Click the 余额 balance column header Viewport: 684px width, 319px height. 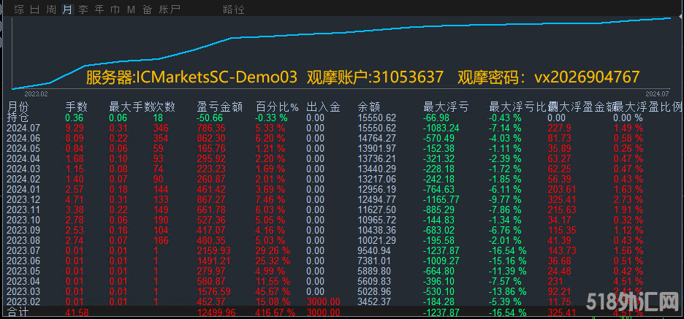pyautogui.click(x=370, y=107)
